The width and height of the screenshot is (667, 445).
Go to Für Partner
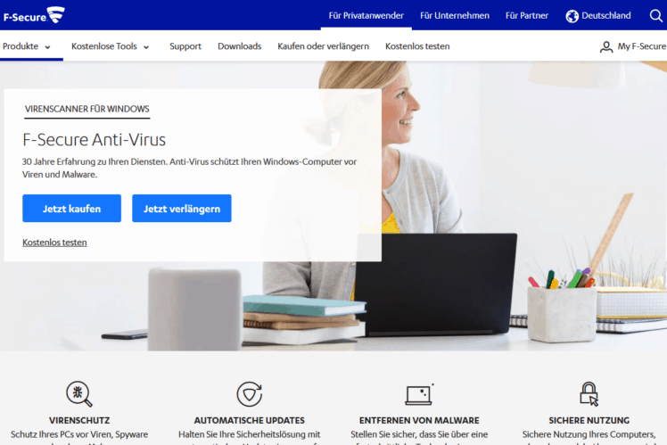point(527,16)
